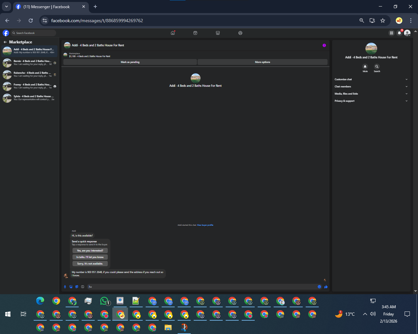Expand the Chat members section
The width and height of the screenshot is (418, 334).
point(371,86)
